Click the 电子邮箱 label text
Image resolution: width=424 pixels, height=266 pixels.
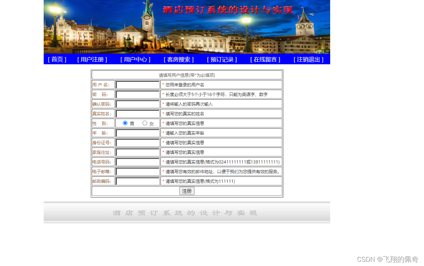tap(102, 171)
